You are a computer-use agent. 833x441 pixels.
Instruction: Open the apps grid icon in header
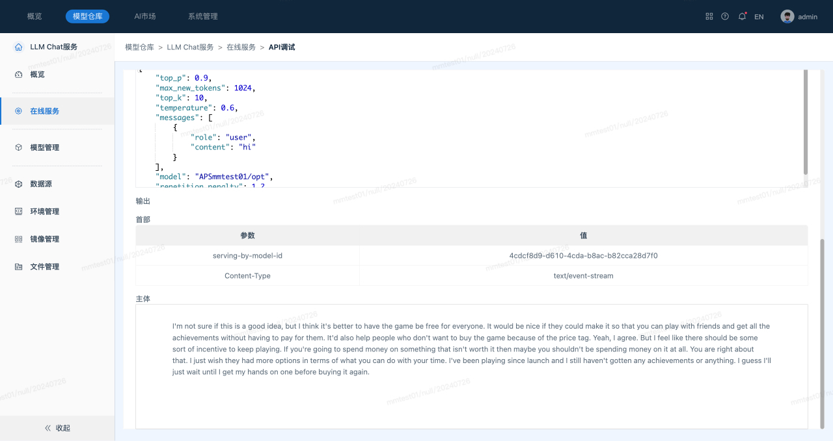coord(709,16)
